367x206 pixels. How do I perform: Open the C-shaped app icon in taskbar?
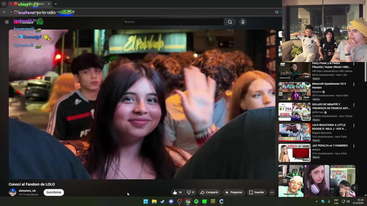tap(221, 201)
